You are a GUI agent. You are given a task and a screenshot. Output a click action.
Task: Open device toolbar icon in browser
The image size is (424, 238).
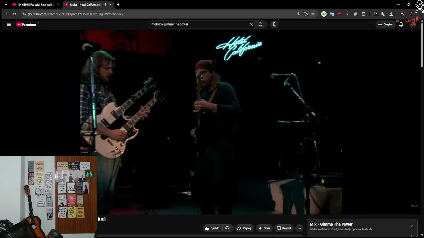375,14
